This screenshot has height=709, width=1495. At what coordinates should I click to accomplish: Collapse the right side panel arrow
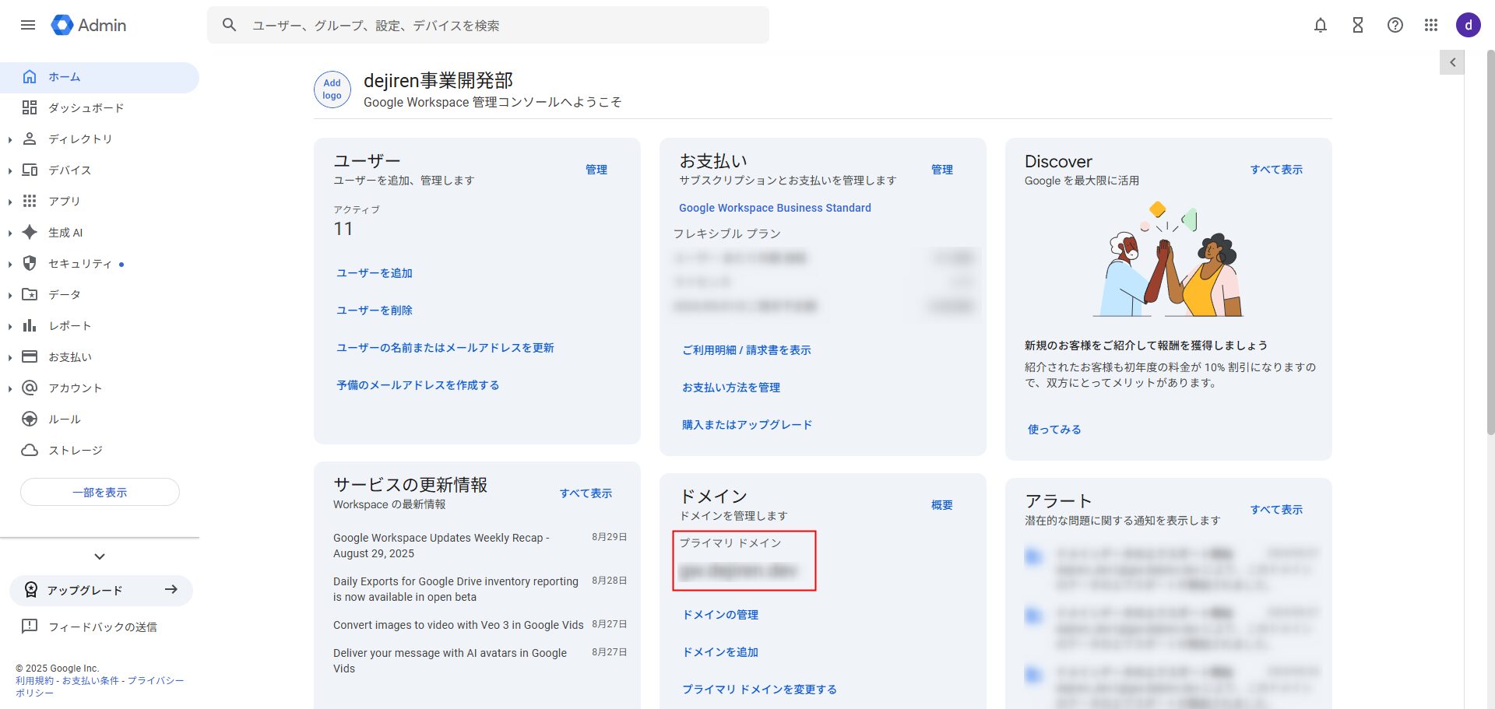pos(1452,62)
